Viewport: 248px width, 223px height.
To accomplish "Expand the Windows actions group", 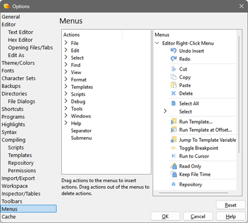I will [x=66, y=116].
